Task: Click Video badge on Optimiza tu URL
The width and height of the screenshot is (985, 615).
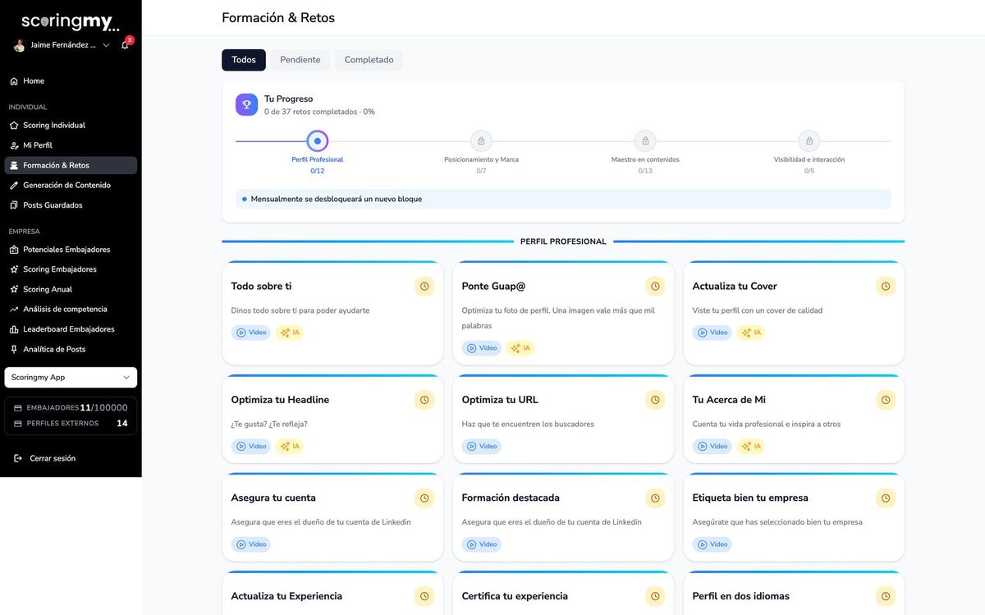Action: [x=482, y=447]
